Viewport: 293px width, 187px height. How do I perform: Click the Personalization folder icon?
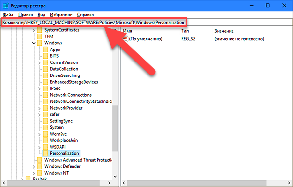(x=46, y=153)
